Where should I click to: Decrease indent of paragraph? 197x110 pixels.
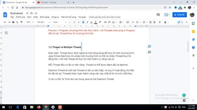[x=150, y=22]
